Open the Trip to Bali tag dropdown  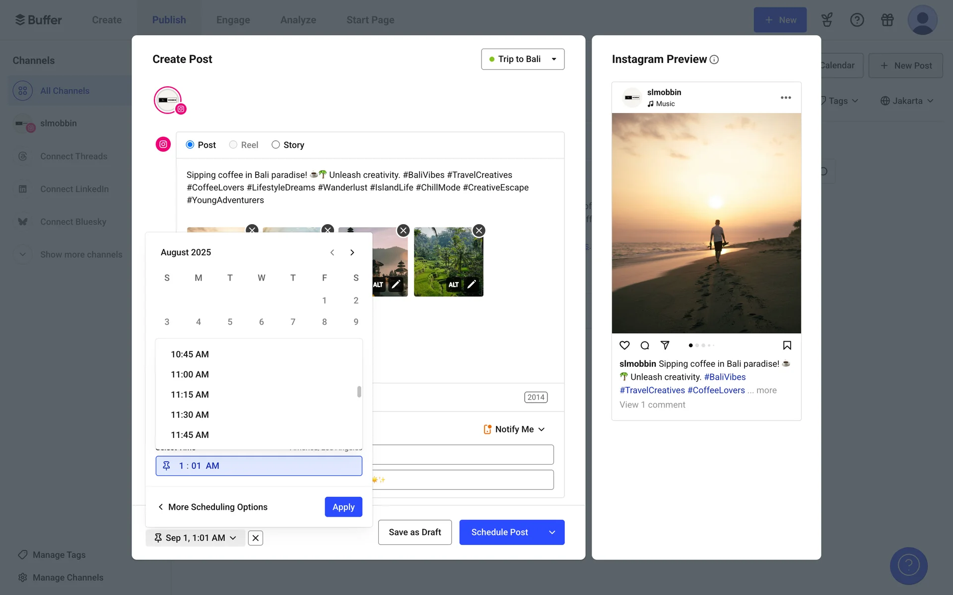[x=522, y=59]
